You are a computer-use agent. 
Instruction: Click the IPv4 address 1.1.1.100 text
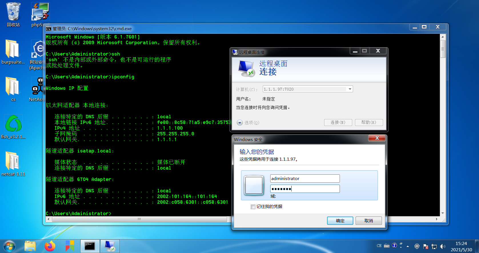click(x=170, y=128)
